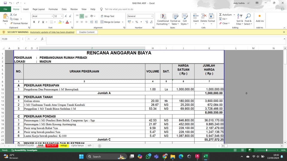
Task: Switch to the Data tab
Action: (x=64, y=9)
